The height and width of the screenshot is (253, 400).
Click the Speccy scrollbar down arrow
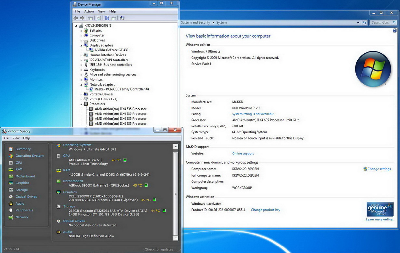176,238
